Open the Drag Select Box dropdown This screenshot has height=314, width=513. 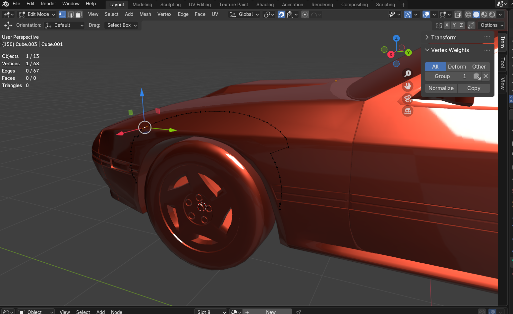tap(121, 25)
